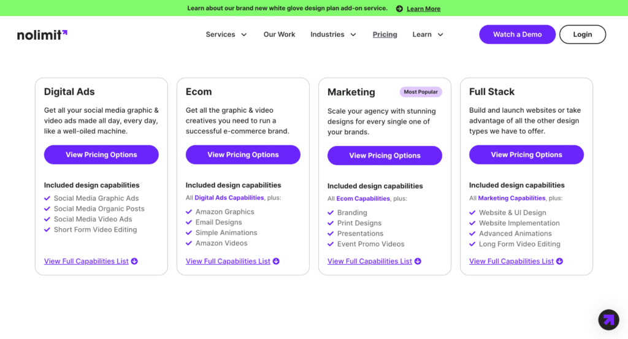Click the Print Designs list text
The height and width of the screenshot is (339, 628).
[x=359, y=223]
